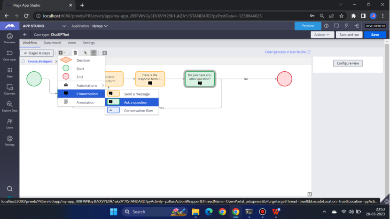
Task: Click the browser extensions puzzle icon
Action: (x=353, y=16)
